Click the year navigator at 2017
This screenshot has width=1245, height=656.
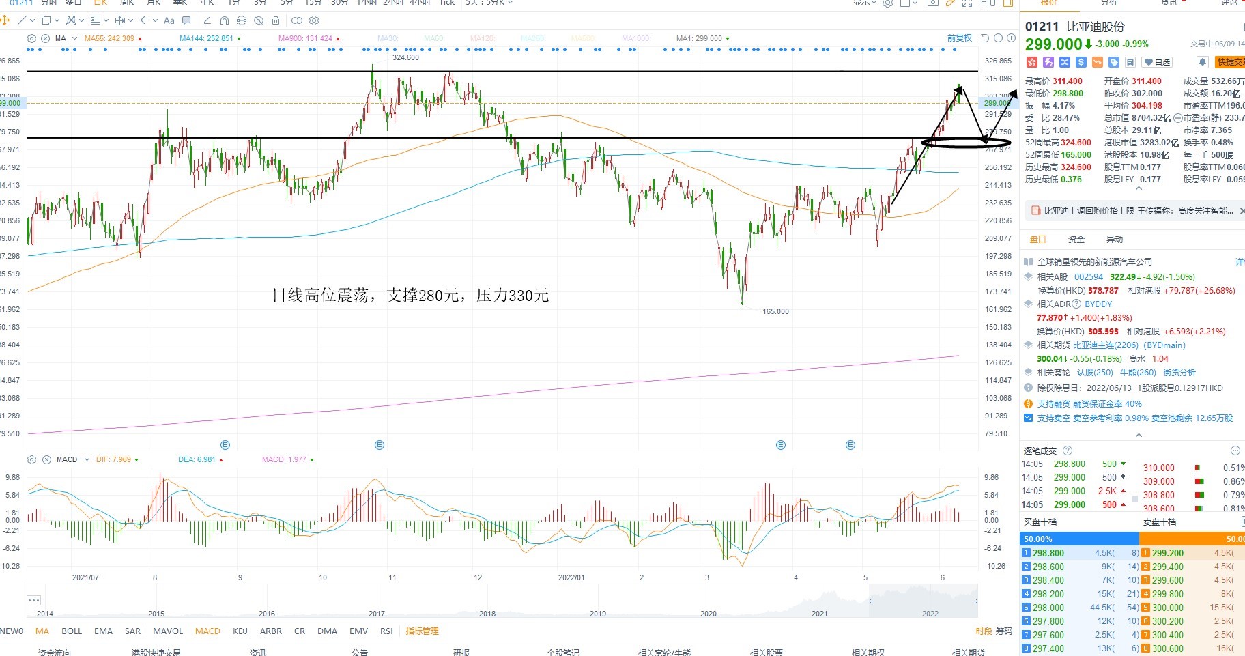pos(377,614)
